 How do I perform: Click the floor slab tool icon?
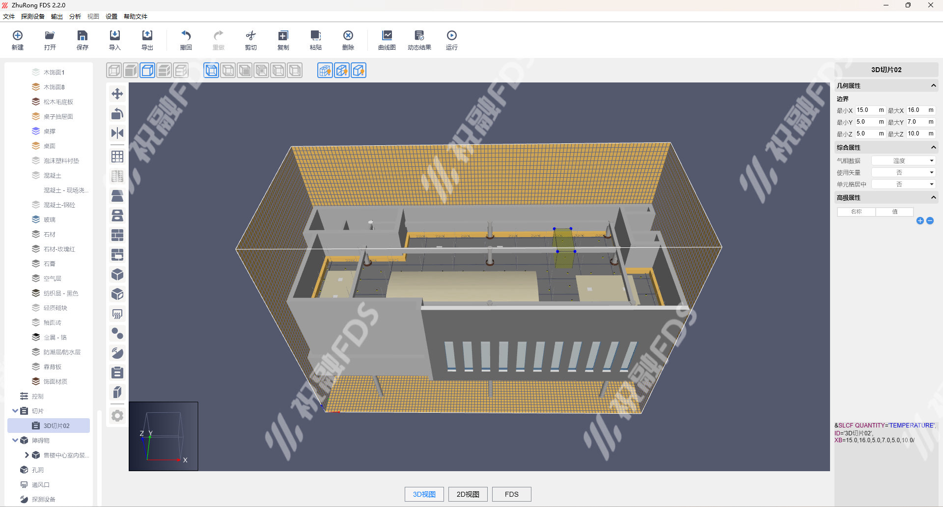click(117, 196)
